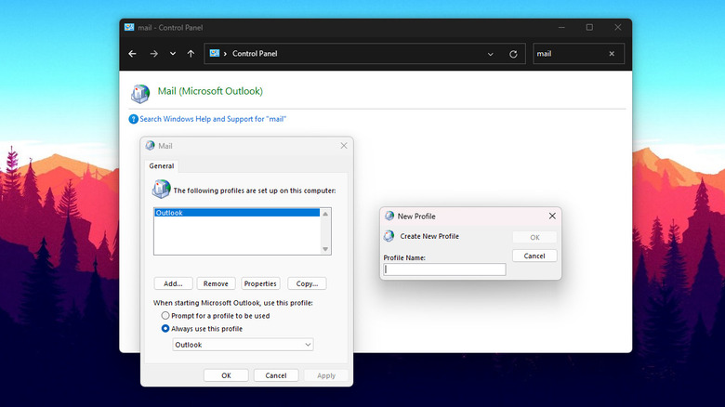Minimize the Control Panel window
This screenshot has width=725, height=407.
[561, 27]
